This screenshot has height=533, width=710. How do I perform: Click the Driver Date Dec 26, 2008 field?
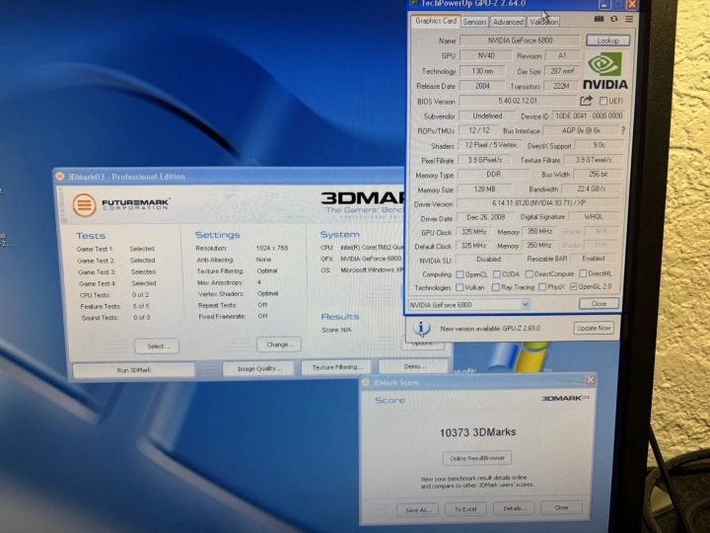pyautogui.click(x=485, y=217)
